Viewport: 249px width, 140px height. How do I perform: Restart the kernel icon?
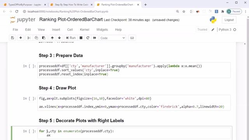point(88,38)
